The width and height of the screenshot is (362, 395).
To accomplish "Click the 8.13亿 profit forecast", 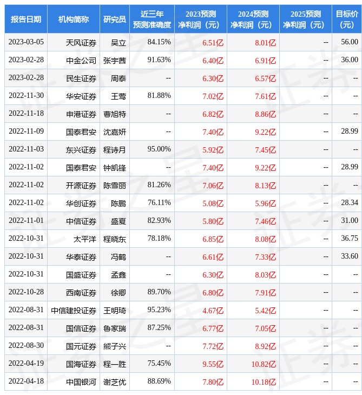I will (x=265, y=186).
